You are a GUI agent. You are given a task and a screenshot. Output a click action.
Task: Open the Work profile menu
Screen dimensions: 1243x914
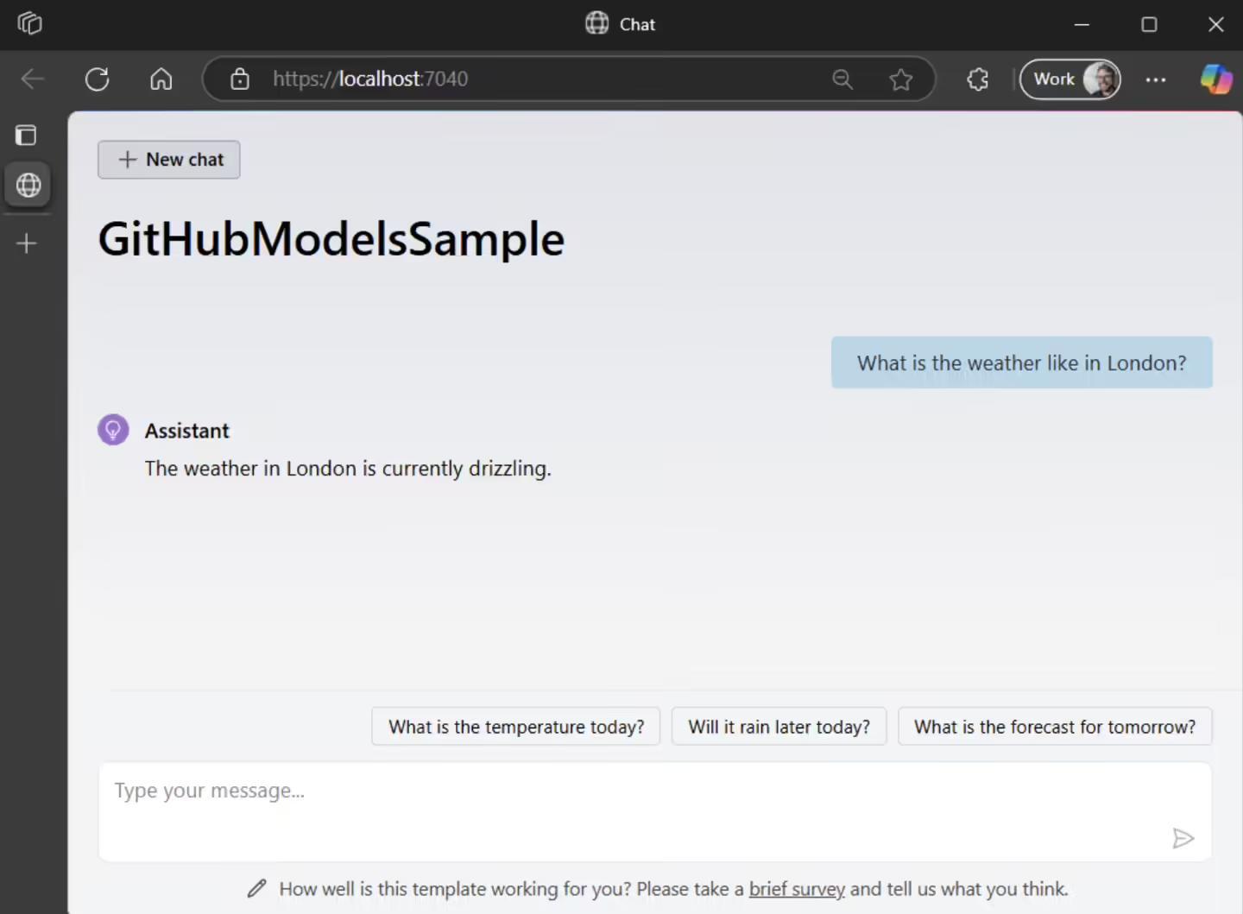[1070, 79]
